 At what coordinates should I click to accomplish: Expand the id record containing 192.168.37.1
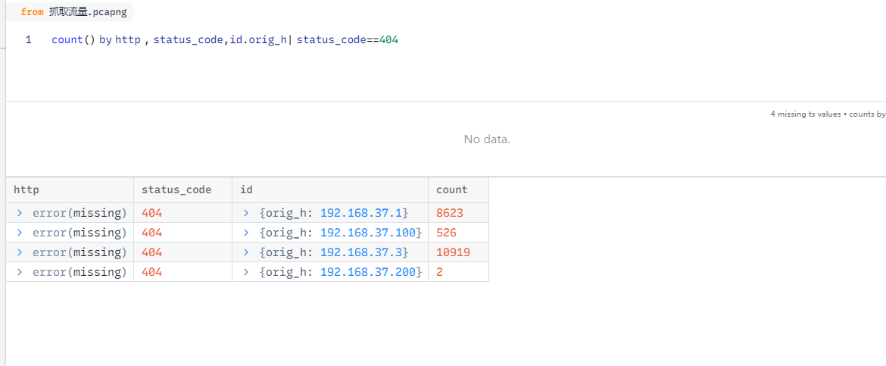point(246,213)
